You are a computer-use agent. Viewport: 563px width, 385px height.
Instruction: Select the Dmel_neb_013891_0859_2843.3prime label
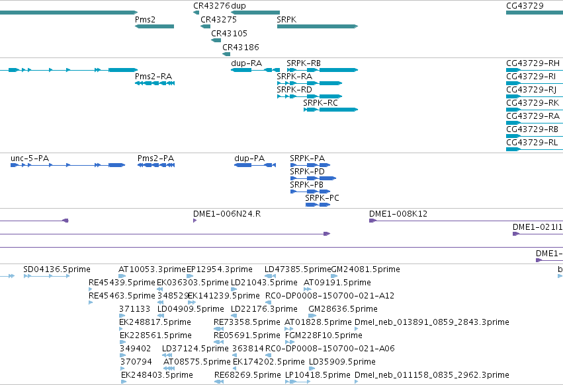(432, 322)
